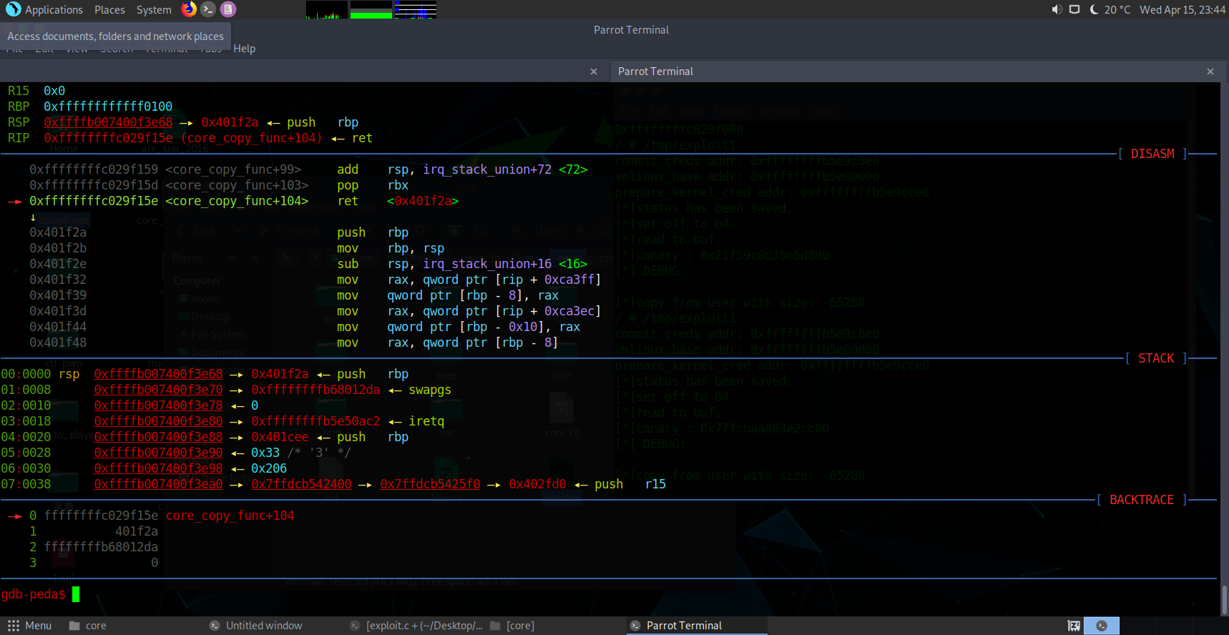The height and width of the screenshot is (635, 1229).
Task: Switch to the Untitled window taskbar item
Action: [x=256, y=626]
